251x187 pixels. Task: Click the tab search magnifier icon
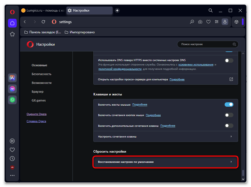pos(211,10)
